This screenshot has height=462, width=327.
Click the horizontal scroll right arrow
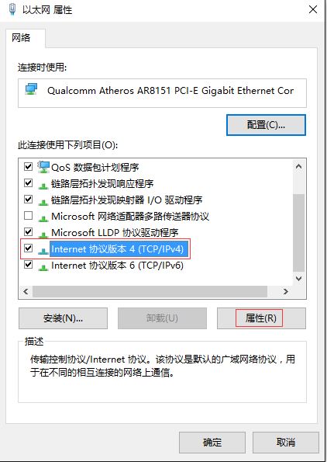click(285, 292)
